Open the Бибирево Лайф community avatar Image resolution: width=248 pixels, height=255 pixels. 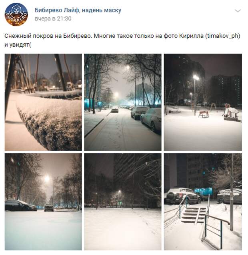click(16, 14)
